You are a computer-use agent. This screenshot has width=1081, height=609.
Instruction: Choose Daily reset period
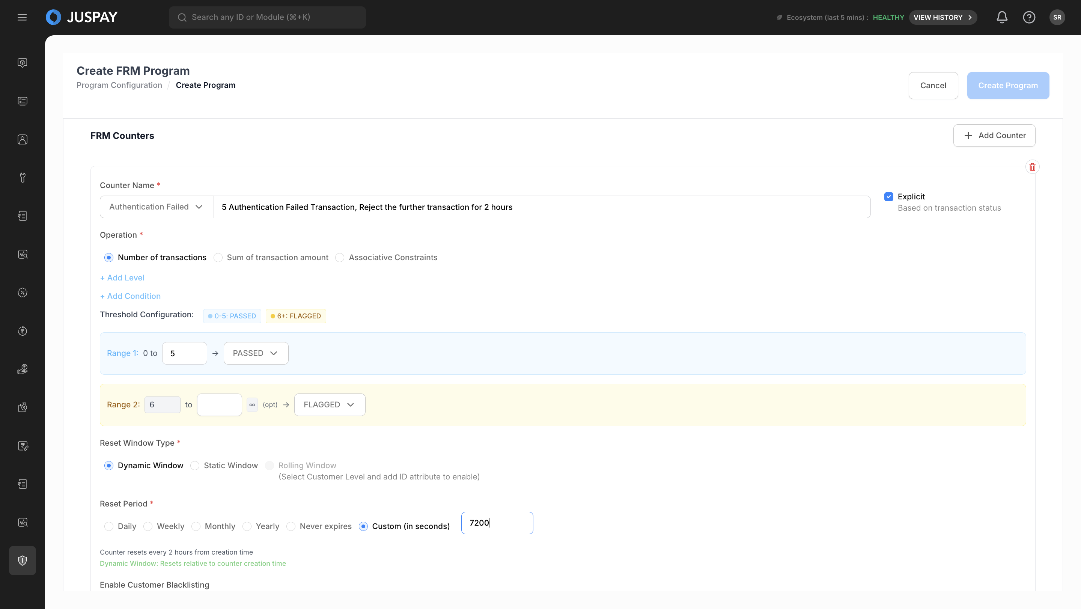[120, 526]
